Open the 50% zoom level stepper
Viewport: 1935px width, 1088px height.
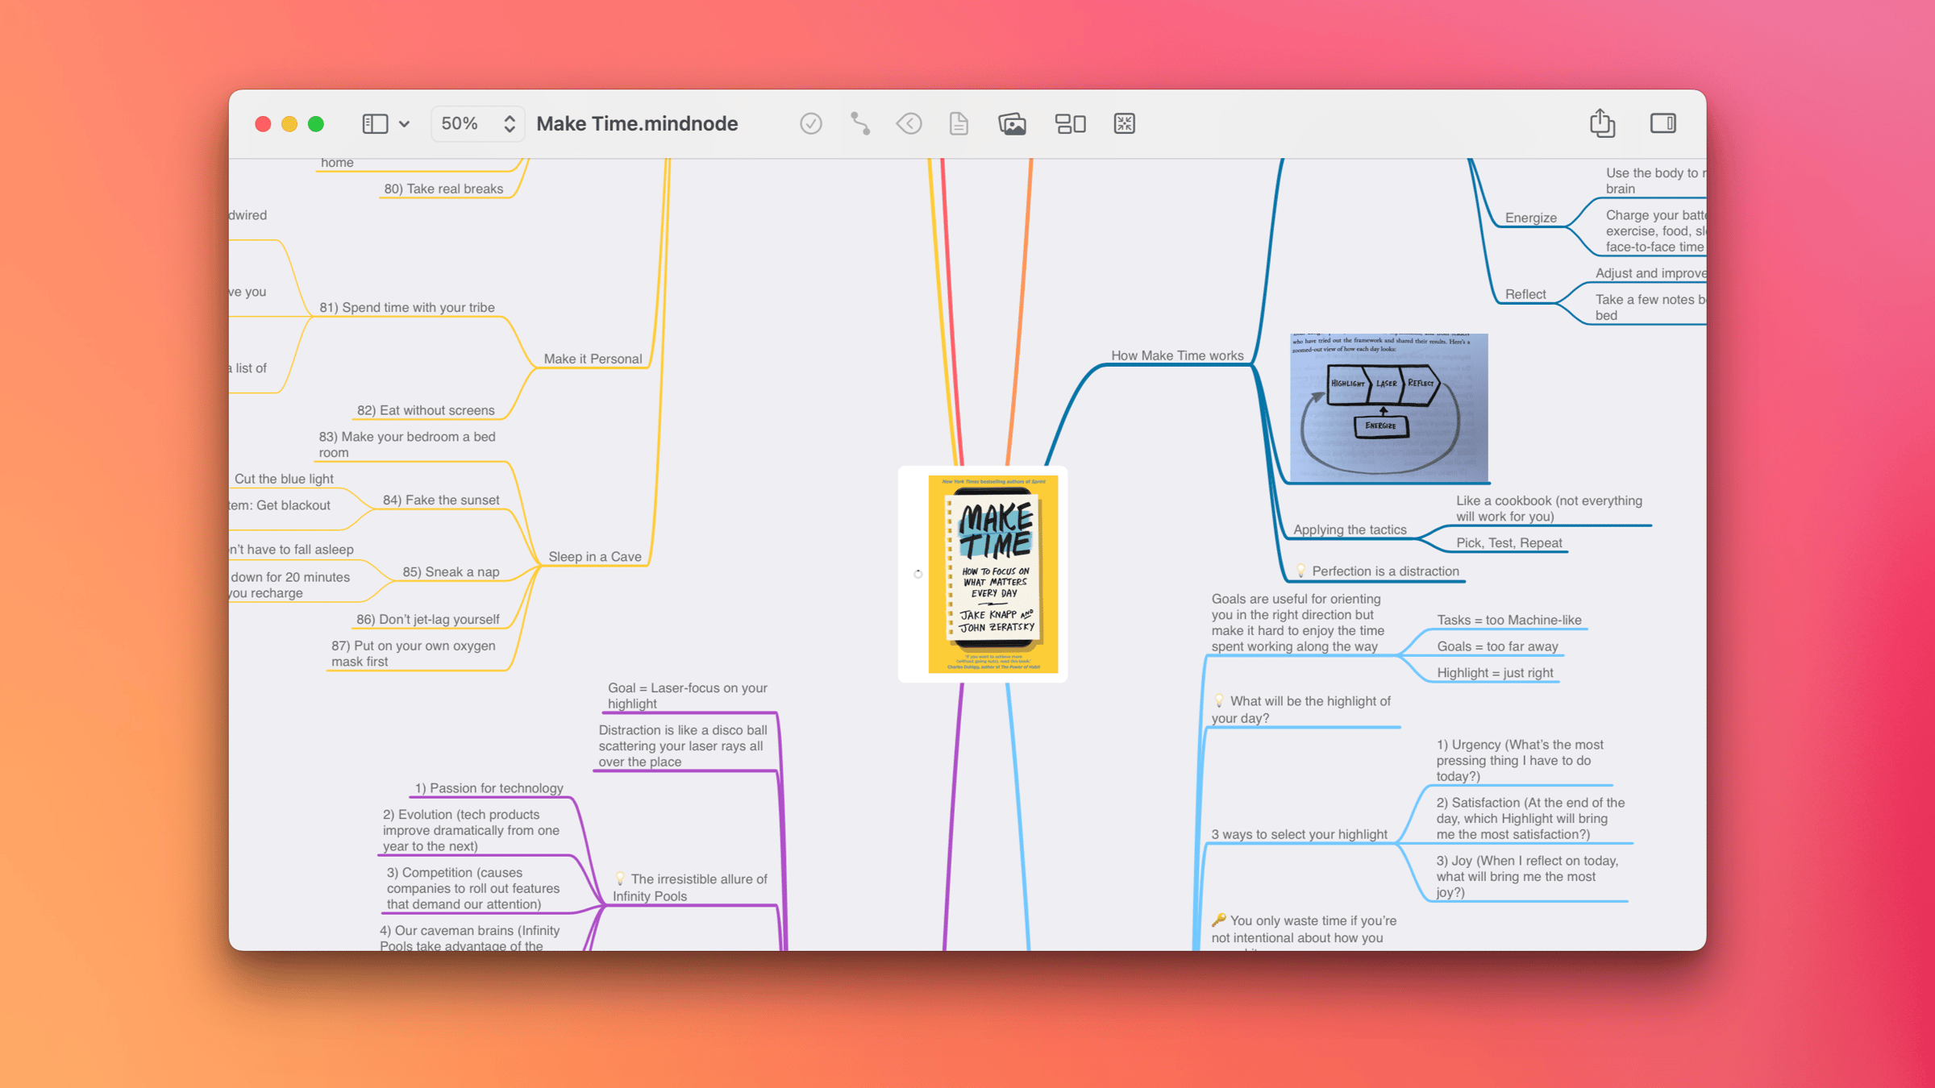tap(477, 123)
